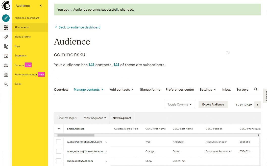This screenshot has height=166, width=267.
Task: Open the Toggle Columns dropdown
Action: point(179,104)
